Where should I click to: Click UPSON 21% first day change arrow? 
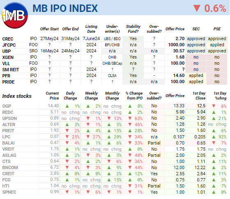pos(214,118)
